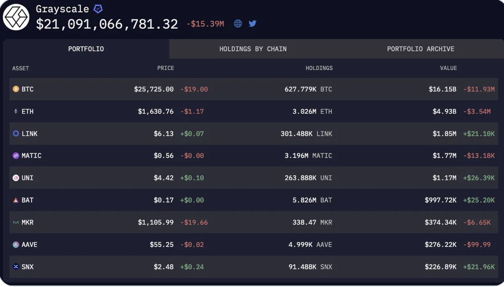Switch to Holdings By Chain tab
504x287 pixels.
[x=253, y=49]
